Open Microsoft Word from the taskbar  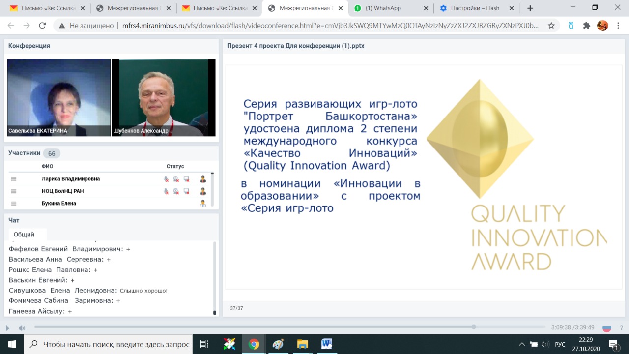click(x=327, y=344)
